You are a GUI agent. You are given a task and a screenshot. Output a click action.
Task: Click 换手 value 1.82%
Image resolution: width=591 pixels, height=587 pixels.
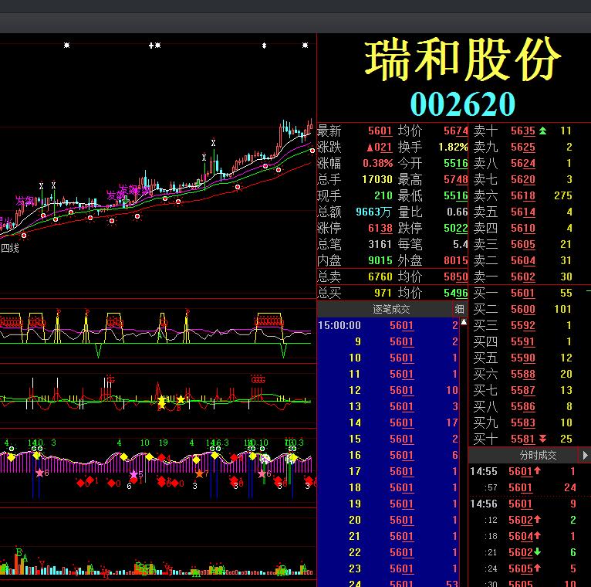point(453,147)
